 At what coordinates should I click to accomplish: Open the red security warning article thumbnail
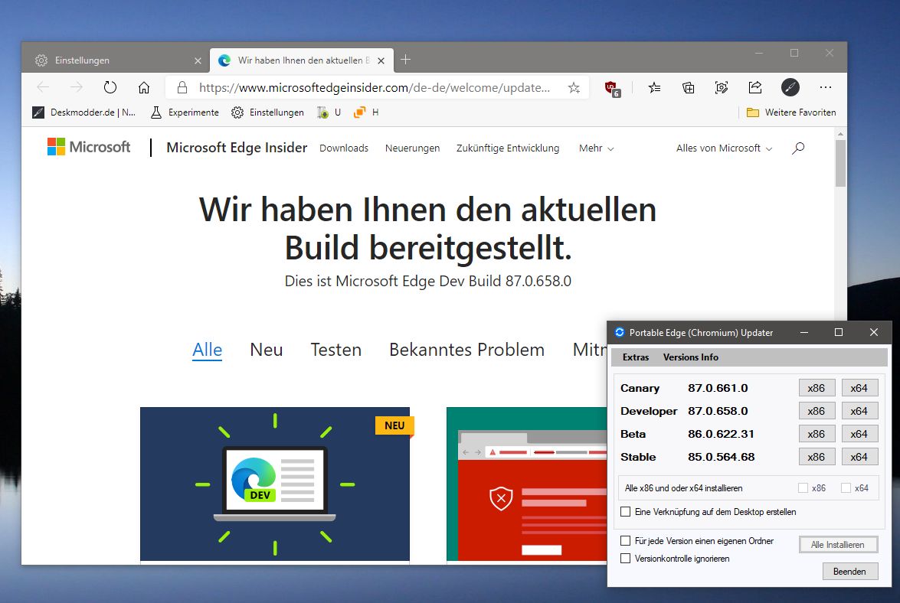tap(526, 484)
